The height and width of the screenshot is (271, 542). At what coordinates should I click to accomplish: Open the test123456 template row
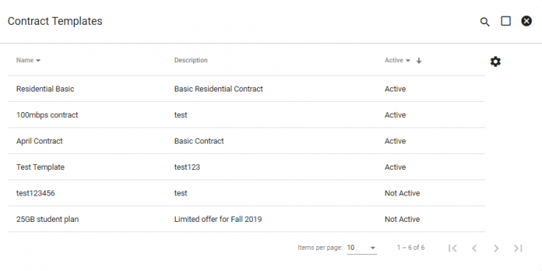point(246,193)
